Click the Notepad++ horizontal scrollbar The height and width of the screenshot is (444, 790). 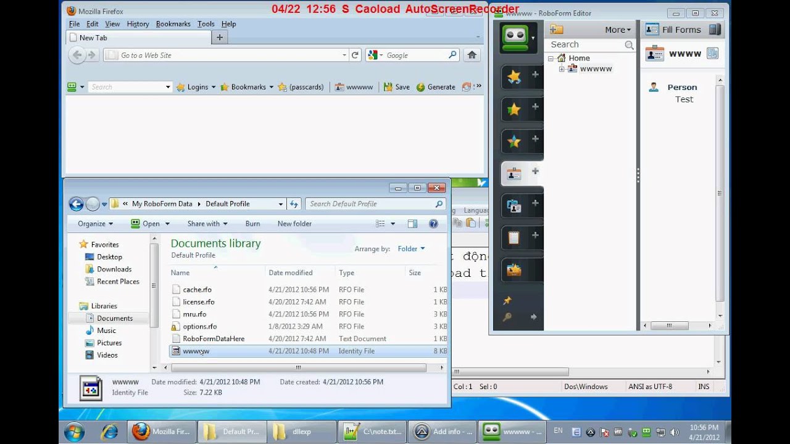point(510,372)
